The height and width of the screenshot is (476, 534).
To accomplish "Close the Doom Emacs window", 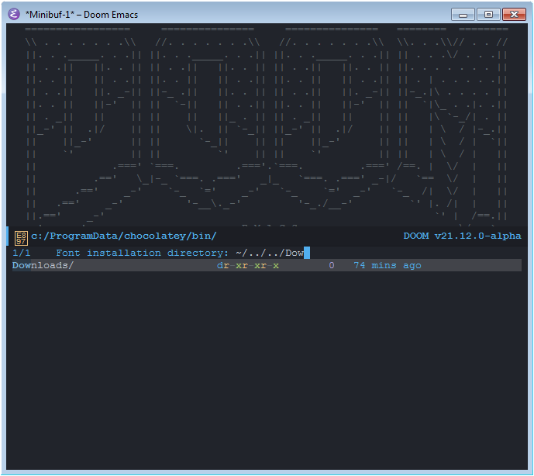I will pos(514,15).
